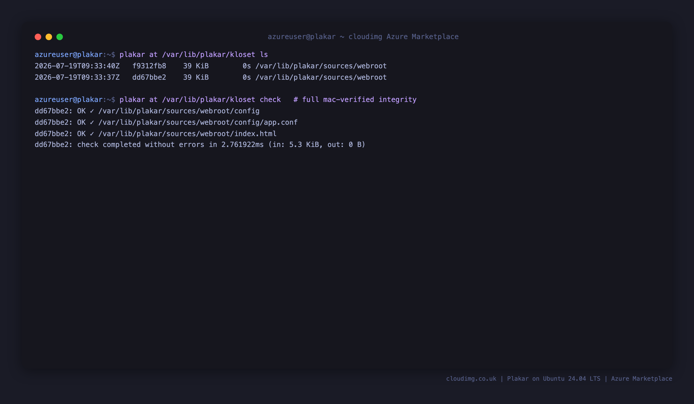This screenshot has width=694, height=404.
Task: Click timestamp 2026-07-19T09:33:40Z
Action: tap(77, 66)
